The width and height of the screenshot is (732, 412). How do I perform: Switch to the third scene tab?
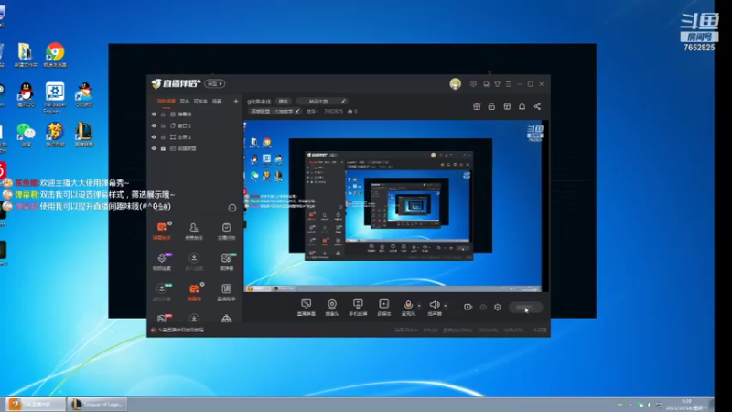200,101
